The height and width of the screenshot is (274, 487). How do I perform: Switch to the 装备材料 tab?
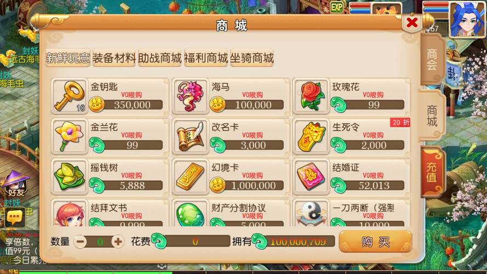point(114,58)
